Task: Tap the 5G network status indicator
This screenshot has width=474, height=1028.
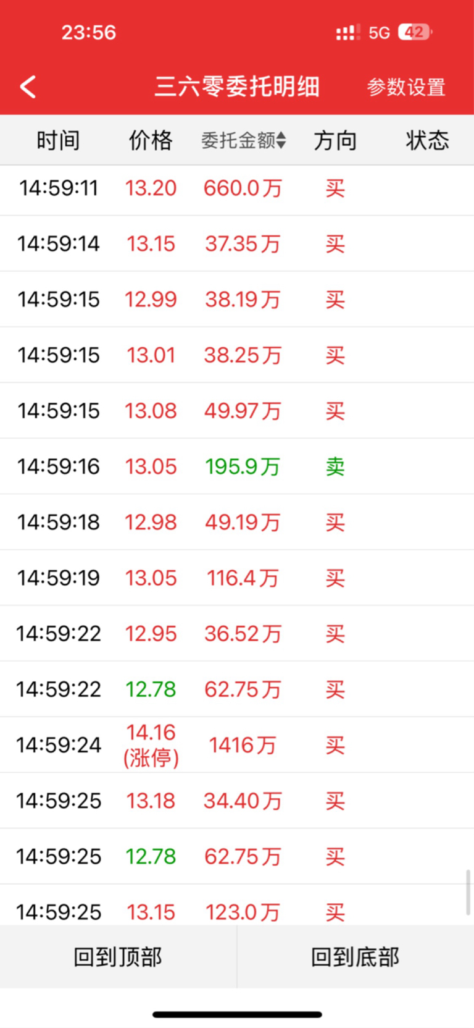Action: point(379,33)
